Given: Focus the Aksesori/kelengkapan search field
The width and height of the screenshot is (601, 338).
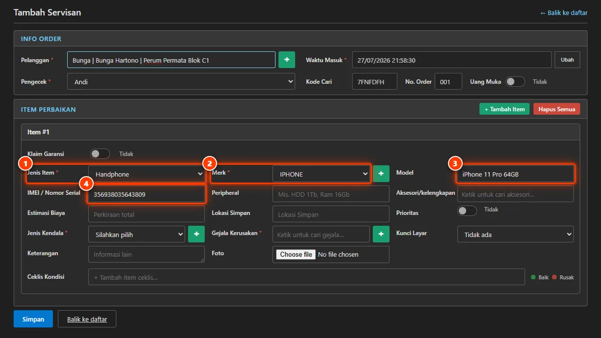Looking at the screenshot, I should [x=516, y=194].
